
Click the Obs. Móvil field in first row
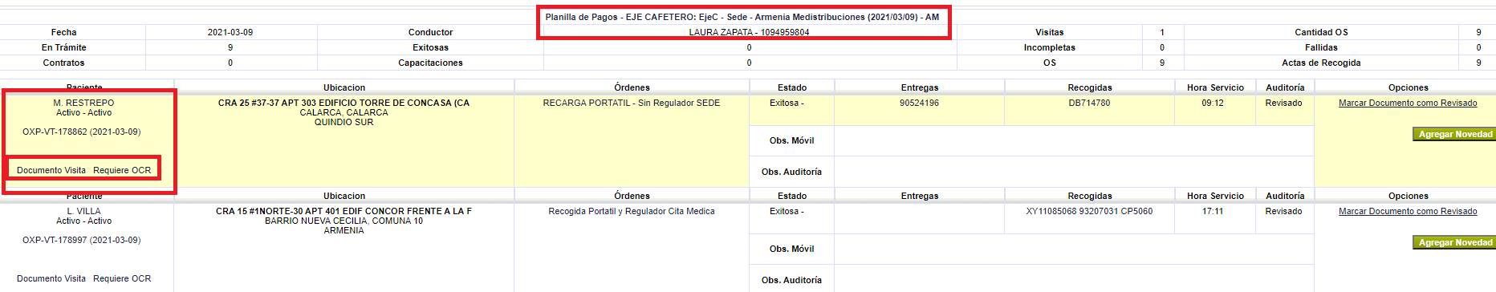coord(1074,140)
